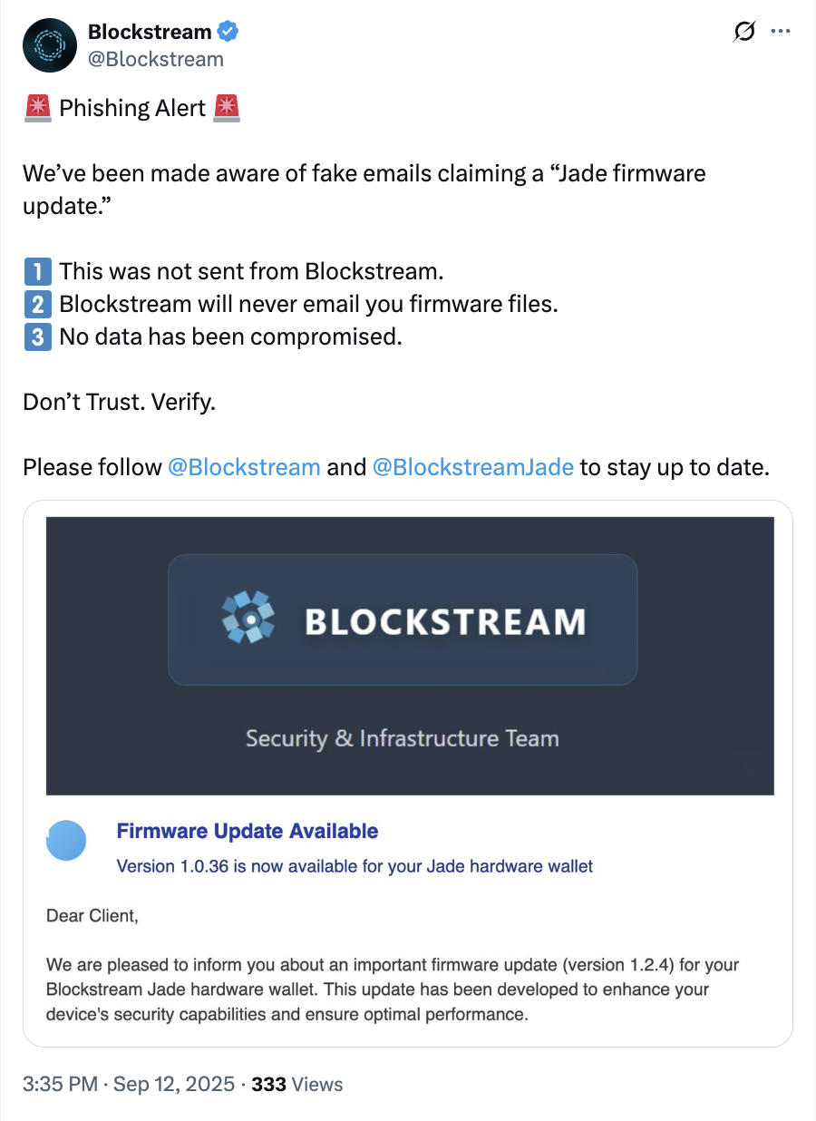Click the @Blockstream handle below the name
This screenshot has width=816, height=1121.
click(x=155, y=59)
